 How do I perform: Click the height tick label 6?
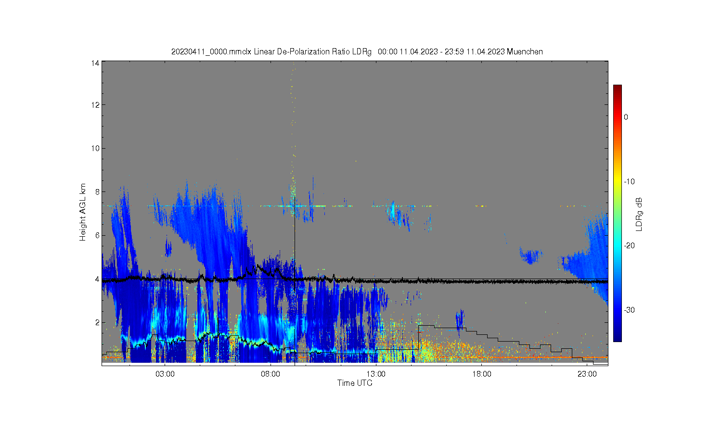point(97,235)
